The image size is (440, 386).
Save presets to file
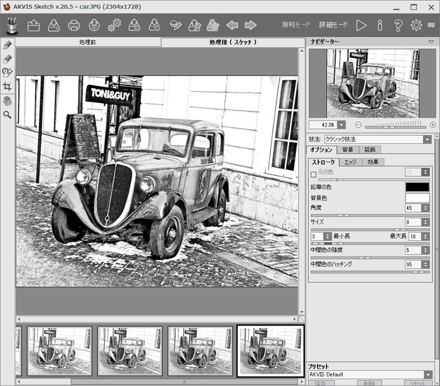[155, 25]
